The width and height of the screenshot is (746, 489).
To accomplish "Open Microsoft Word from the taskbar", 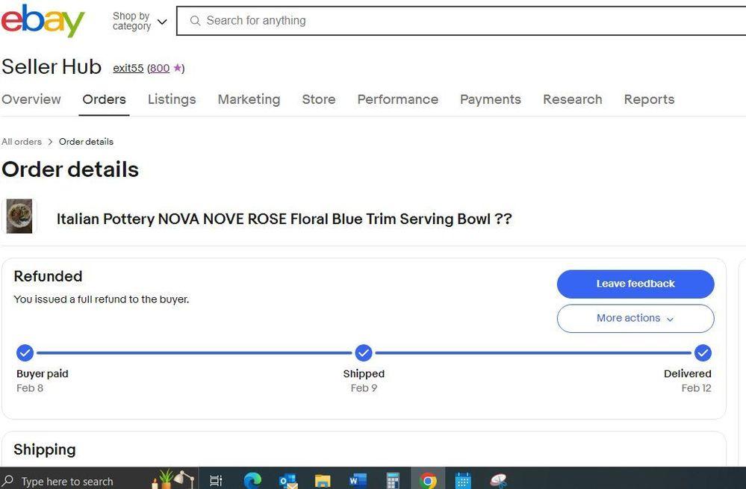I will (x=358, y=481).
